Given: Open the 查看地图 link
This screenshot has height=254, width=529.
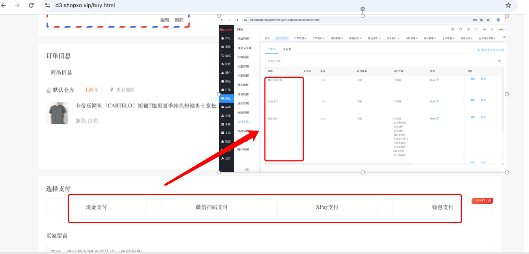Looking at the screenshot, I should pos(125,90).
